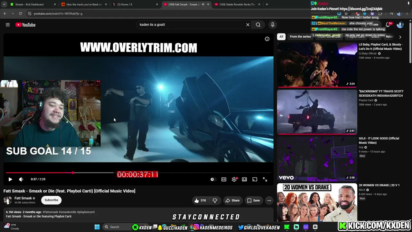Viewport: 412px width, 232px height.
Task: Seek using the video progress bar
Action: pos(138,173)
